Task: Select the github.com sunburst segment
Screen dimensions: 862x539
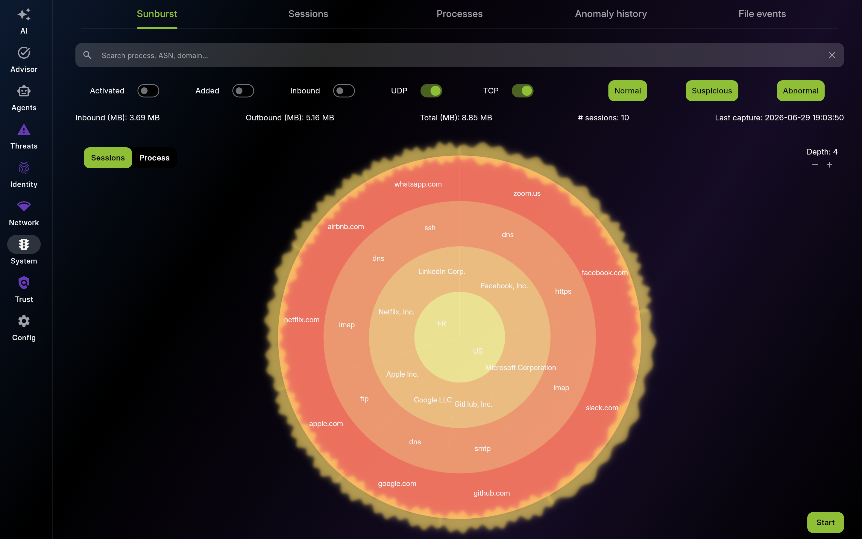Action: 491,493
